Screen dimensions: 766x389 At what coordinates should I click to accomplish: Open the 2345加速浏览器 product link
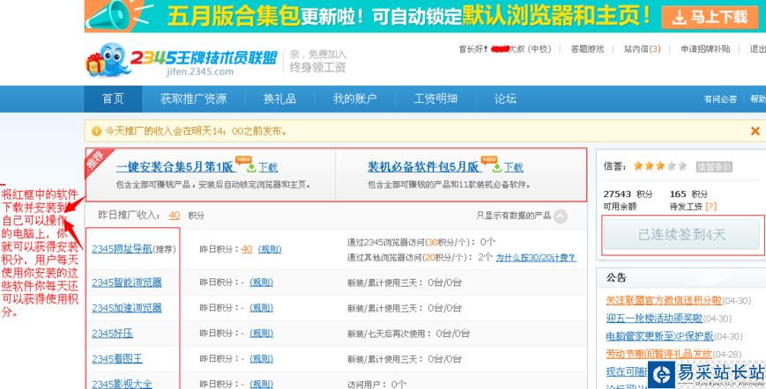point(127,308)
